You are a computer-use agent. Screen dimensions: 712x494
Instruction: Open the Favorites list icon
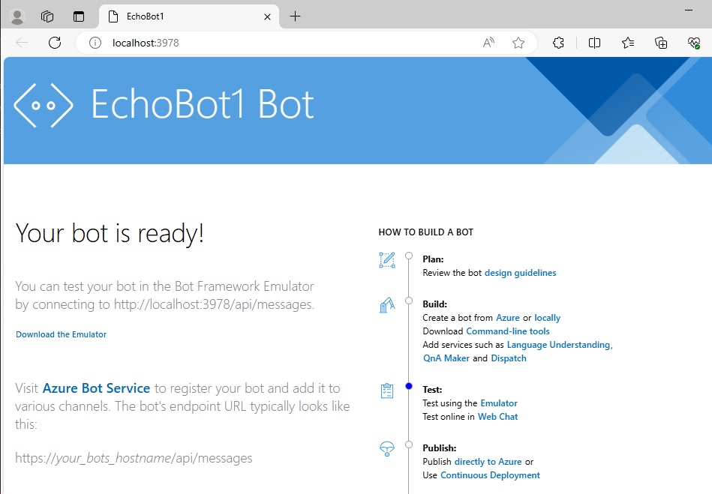628,43
